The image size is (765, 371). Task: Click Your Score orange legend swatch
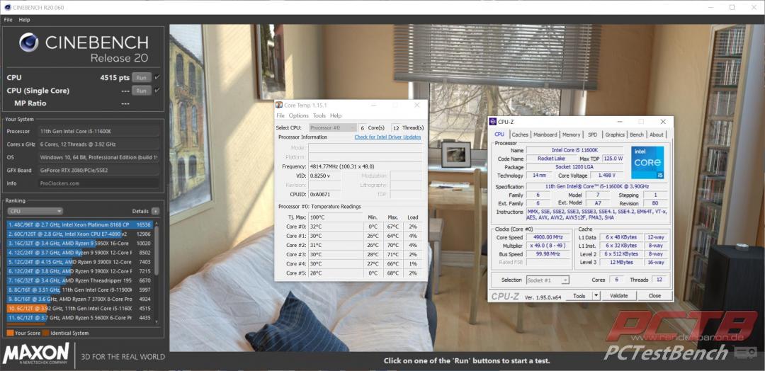click(10, 333)
